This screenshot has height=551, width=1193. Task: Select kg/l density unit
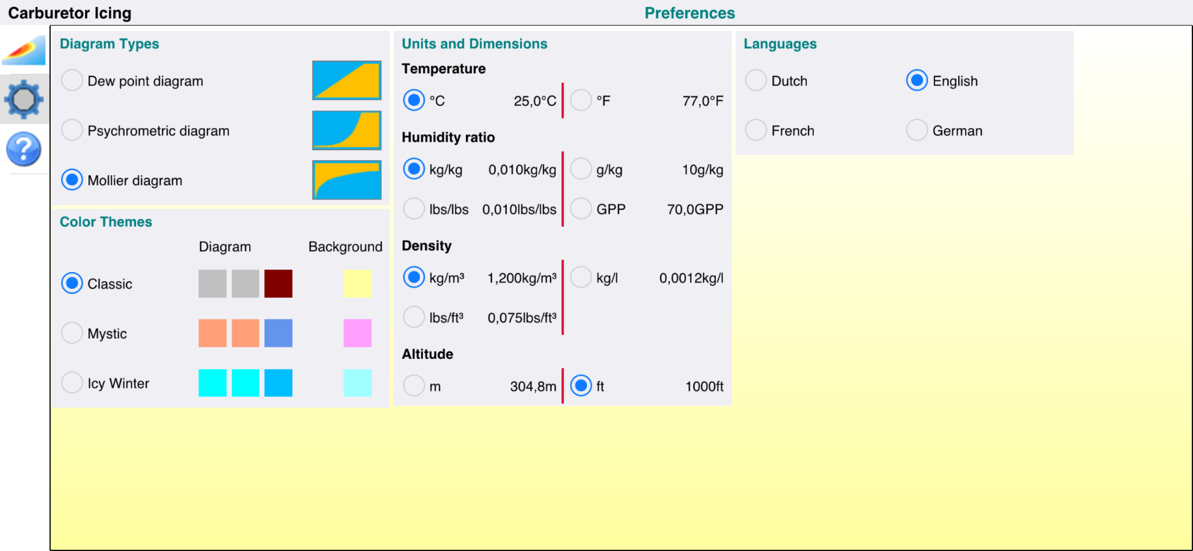click(x=580, y=277)
